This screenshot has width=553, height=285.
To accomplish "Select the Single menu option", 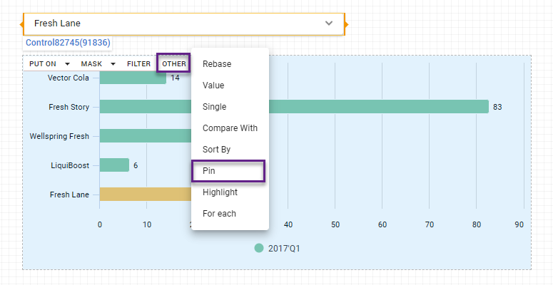I will point(214,107).
